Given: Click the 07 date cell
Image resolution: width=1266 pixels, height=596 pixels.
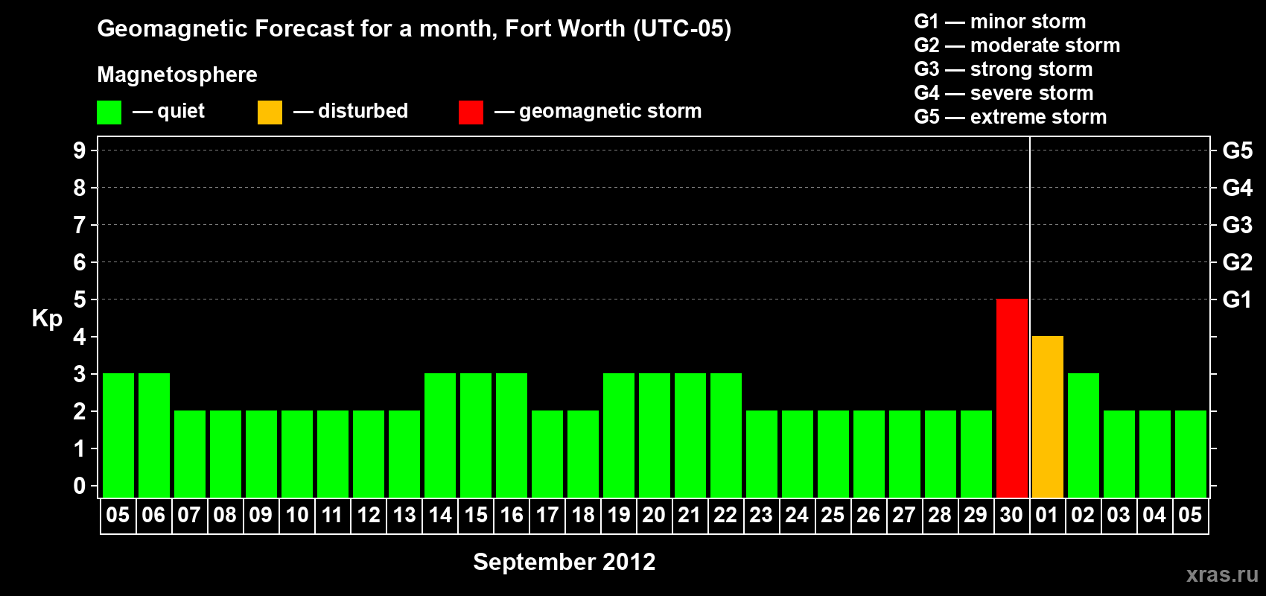Looking at the screenshot, I should pos(189,516).
